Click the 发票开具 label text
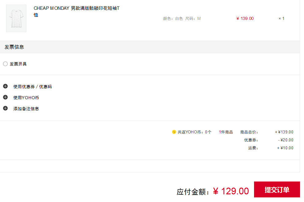 pyautogui.click(x=18, y=64)
